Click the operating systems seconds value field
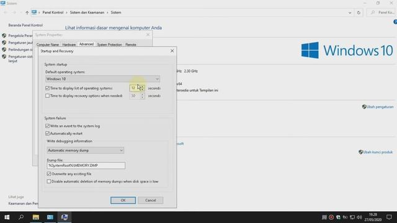Image resolution: width=397 pixels, height=223 pixels. pyautogui.click(x=135, y=88)
